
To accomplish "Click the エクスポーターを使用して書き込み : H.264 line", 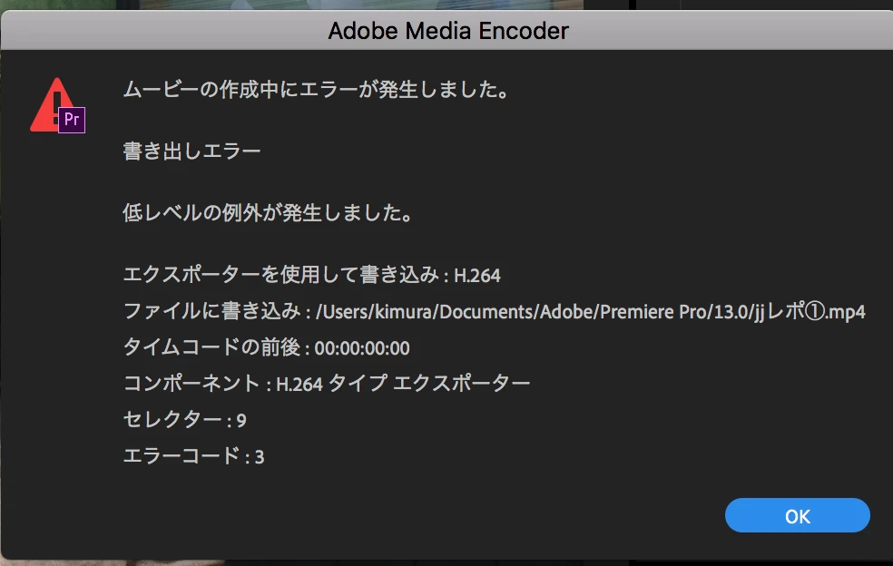I will tap(312, 275).
